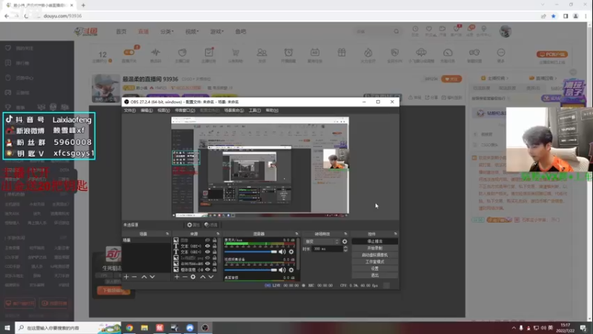Screen dimensions: 593x334
Task: Remove the selected source with the minus icon
Action: click(185, 277)
